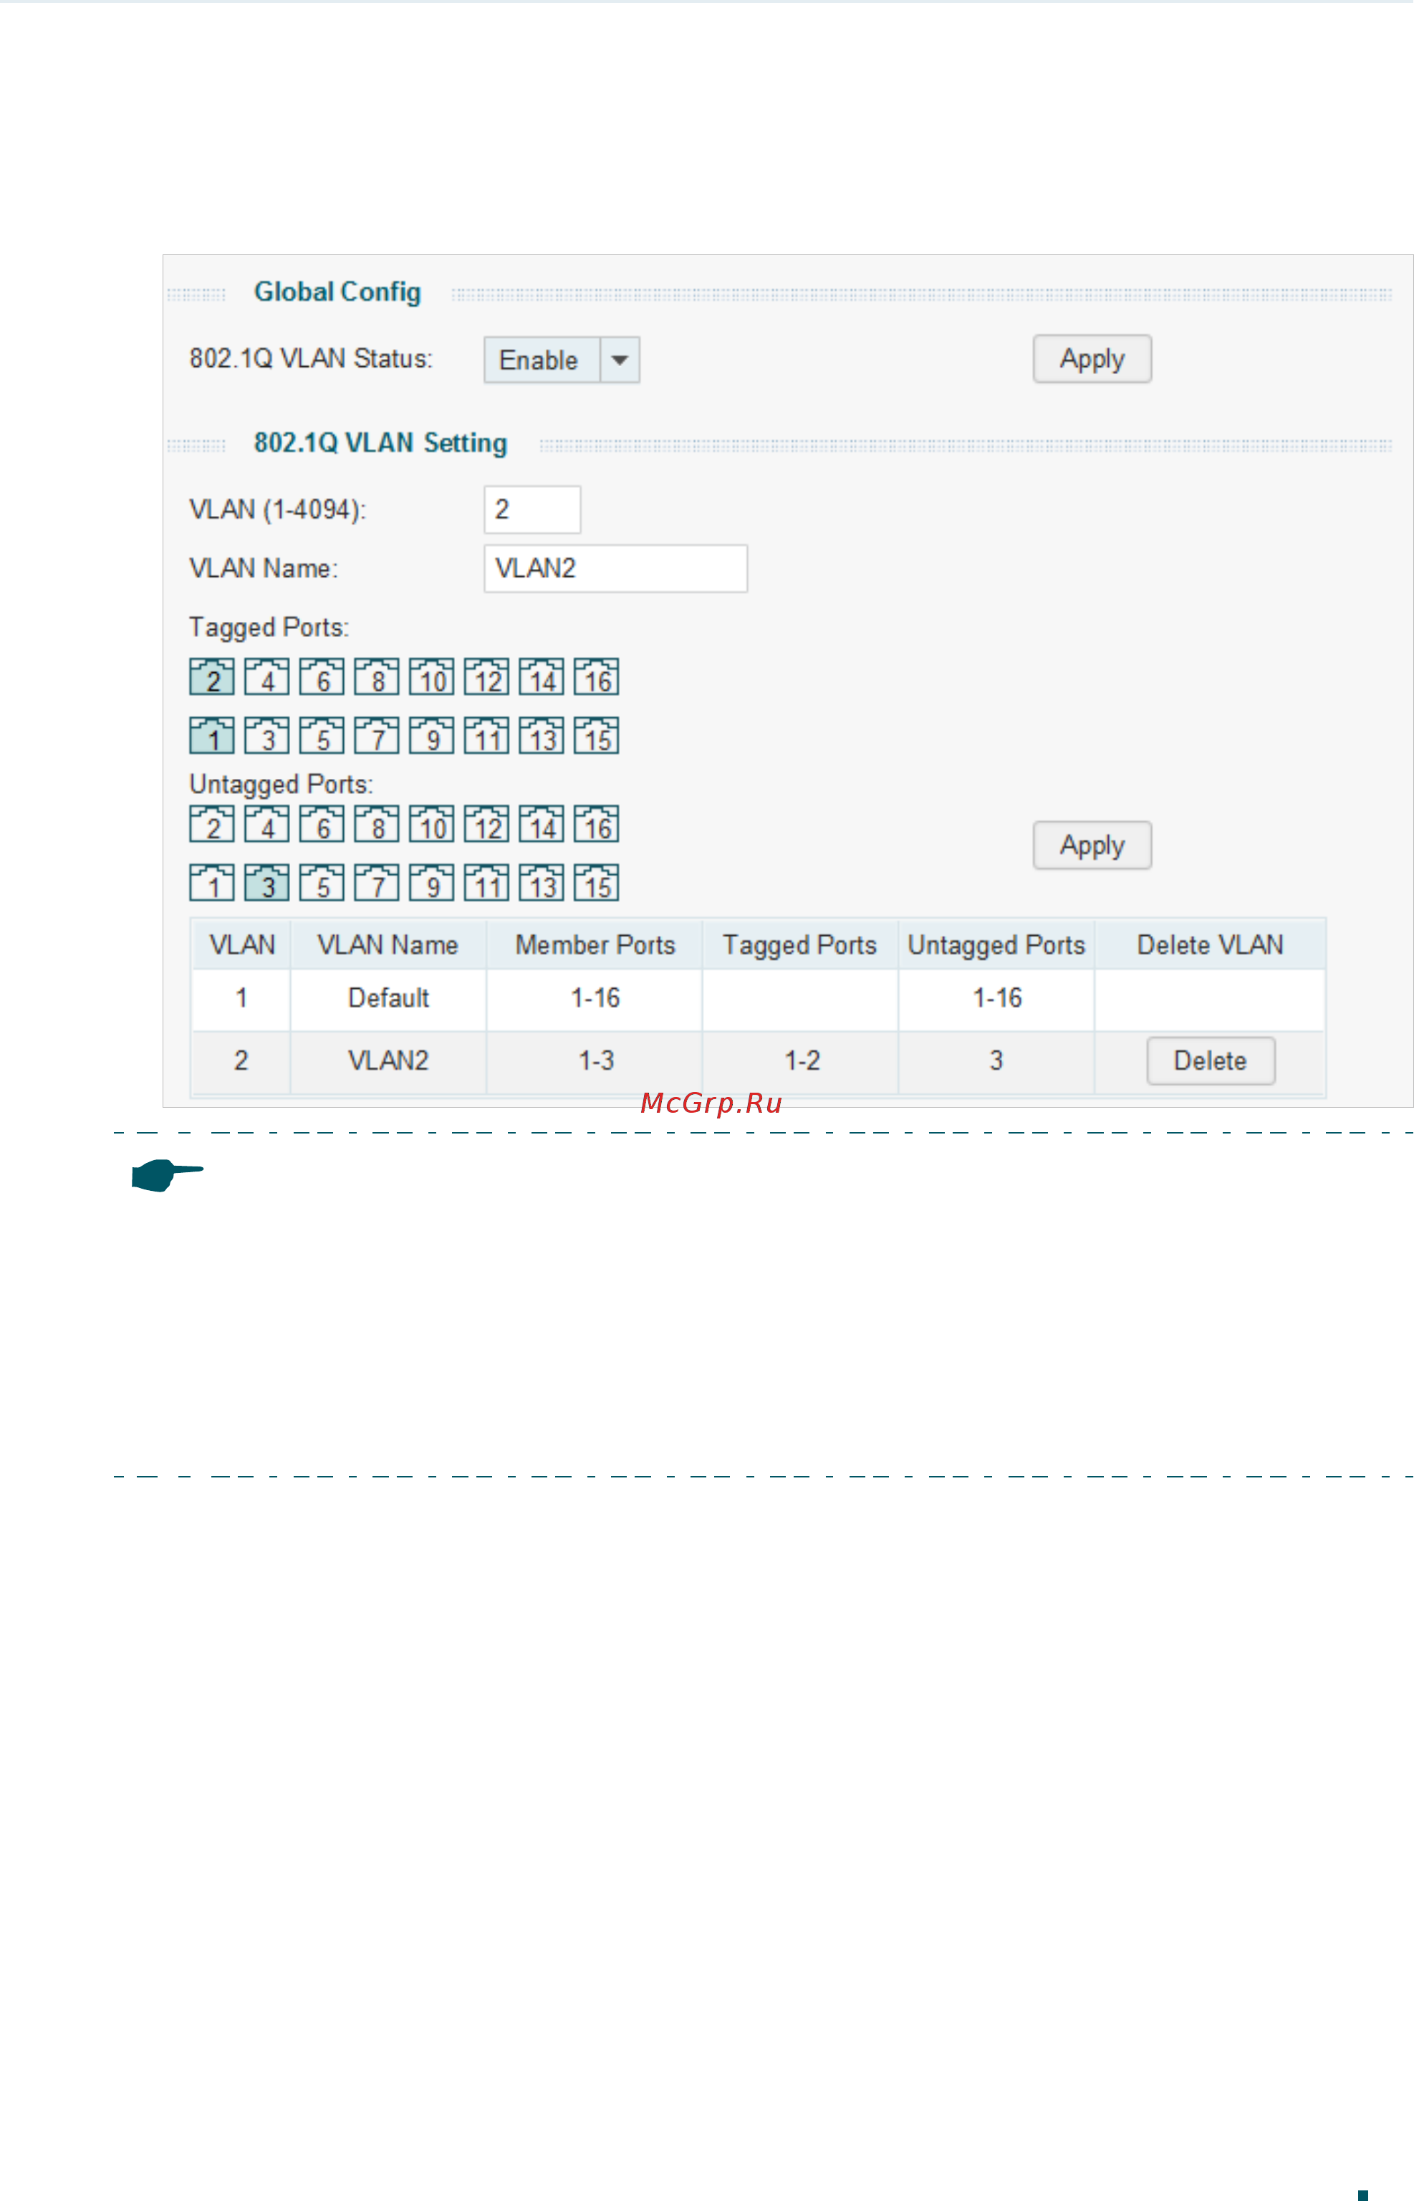Toggle untagged port 7
Viewport: 1414px width, 2204px height.
click(377, 883)
